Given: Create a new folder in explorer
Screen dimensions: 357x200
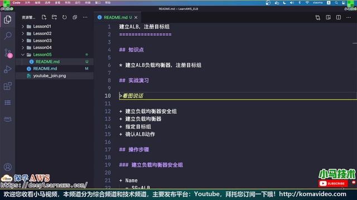Looking at the screenshot, I should tap(54, 17).
